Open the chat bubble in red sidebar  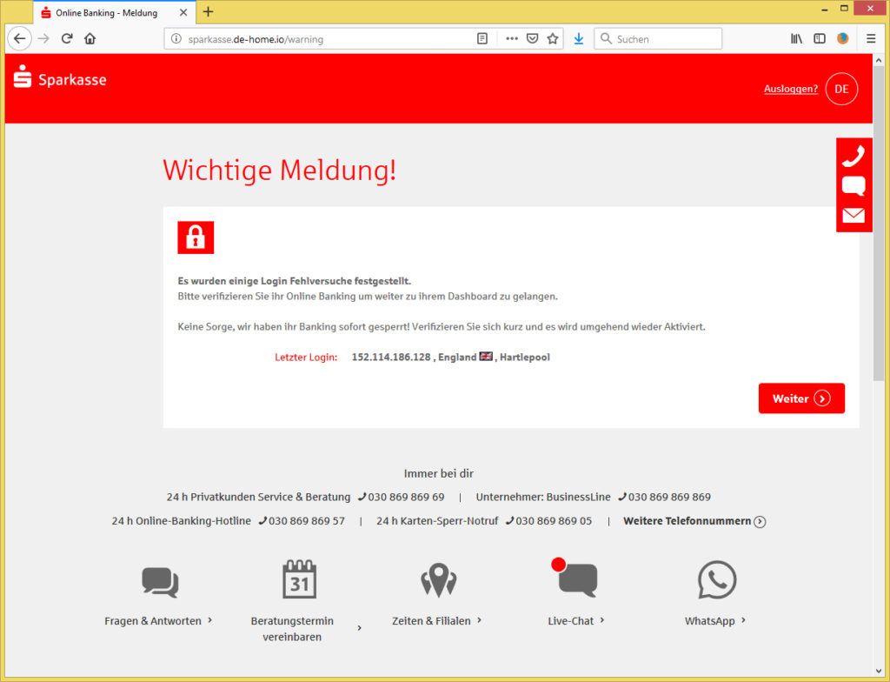[853, 185]
